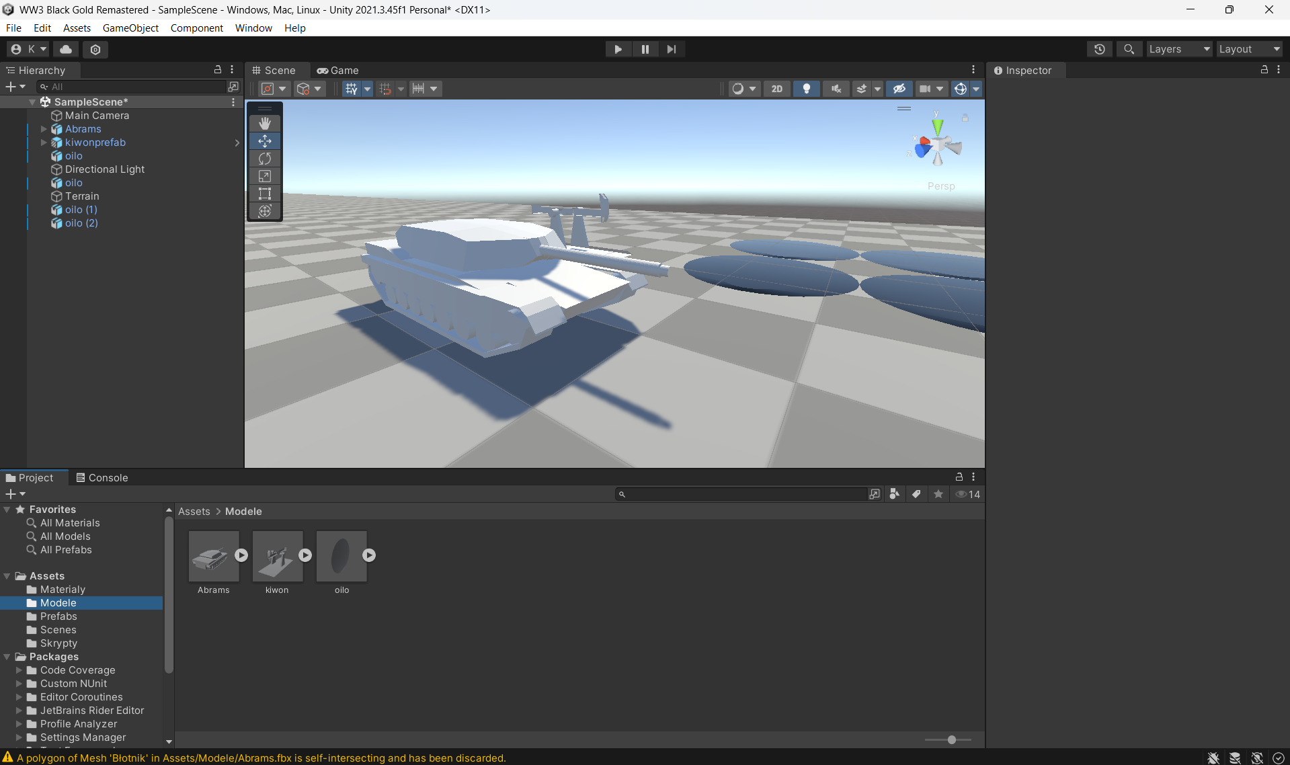Open Layers dropdown
The image size is (1290, 765).
[x=1179, y=49]
